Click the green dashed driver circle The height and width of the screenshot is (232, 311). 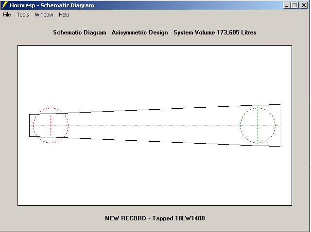258,125
